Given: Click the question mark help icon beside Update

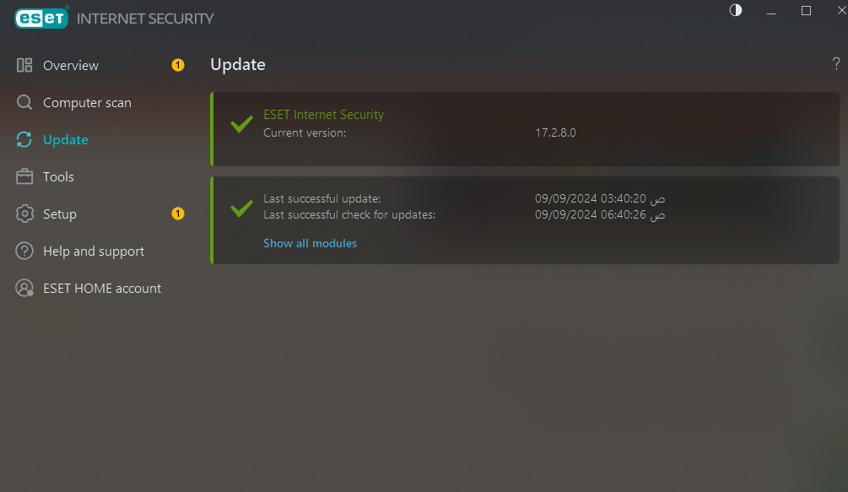Looking at the screenshot, I should [x=836, y=64].
